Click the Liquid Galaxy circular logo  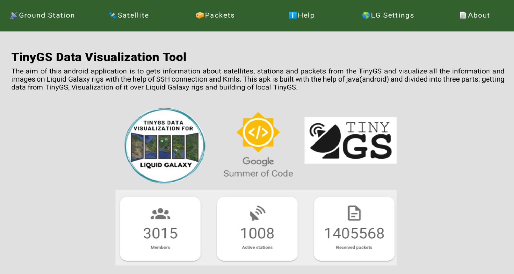pos(165,146)
